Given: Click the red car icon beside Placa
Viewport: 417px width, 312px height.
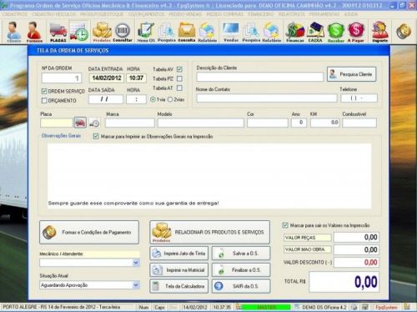Looking at the screenshot, I should coord(80,123).
